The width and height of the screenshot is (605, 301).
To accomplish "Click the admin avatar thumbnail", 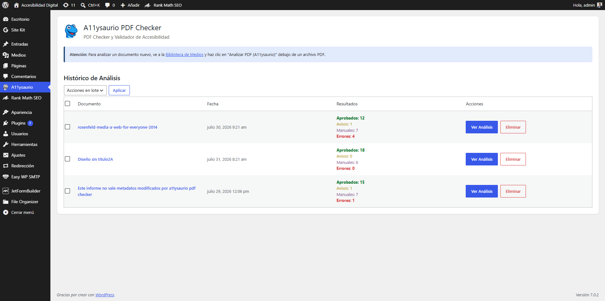I will (x=599, y=5).
